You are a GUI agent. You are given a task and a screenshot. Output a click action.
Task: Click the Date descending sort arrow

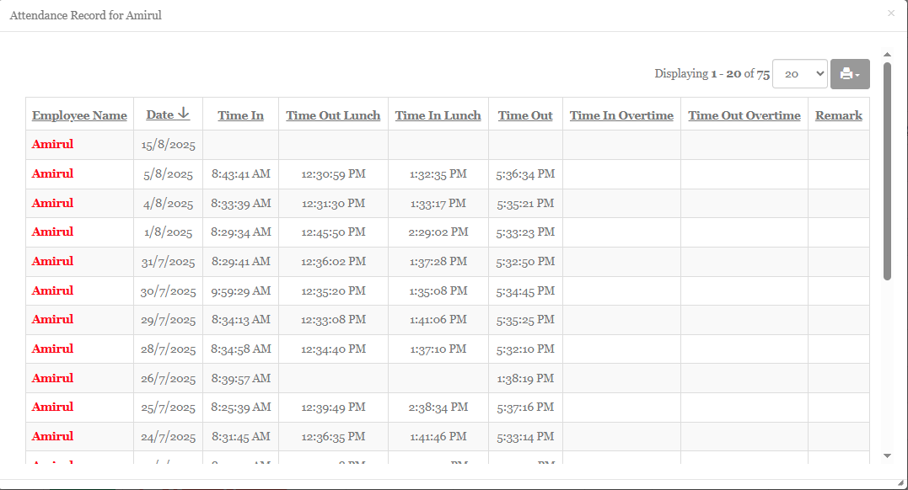[184, 115]
